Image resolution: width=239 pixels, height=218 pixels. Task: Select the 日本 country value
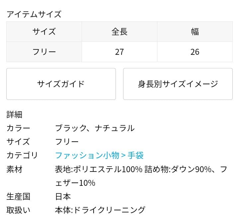click(63, 196)
